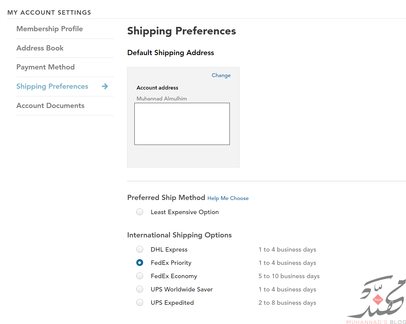406x324 pixels.
Task: Open Membership Profile settings
Action: point(50,29)
